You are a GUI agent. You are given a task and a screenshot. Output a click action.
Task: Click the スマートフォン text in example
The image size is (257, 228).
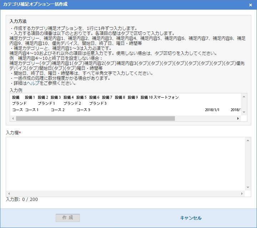coord(166,97)
